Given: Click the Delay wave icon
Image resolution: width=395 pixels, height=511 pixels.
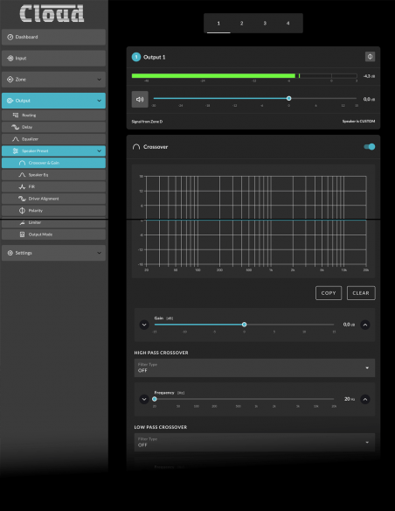Looking at the screenshot, I should click(x=15, y=127).
